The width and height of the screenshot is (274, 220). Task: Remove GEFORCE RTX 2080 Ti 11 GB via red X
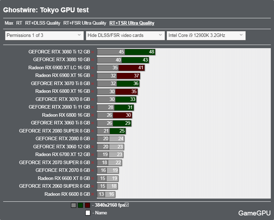[x=93, y=108]
